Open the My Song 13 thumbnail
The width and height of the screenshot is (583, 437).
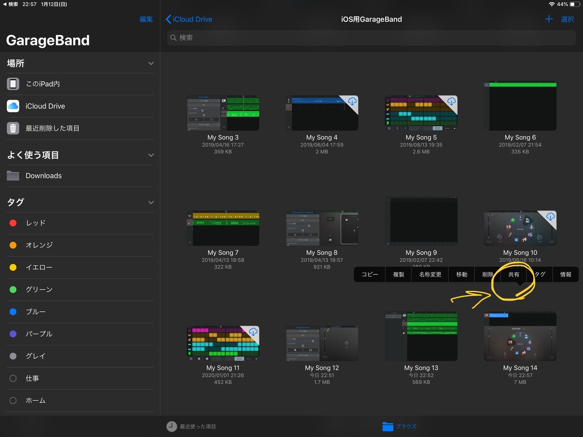point(421,336)
